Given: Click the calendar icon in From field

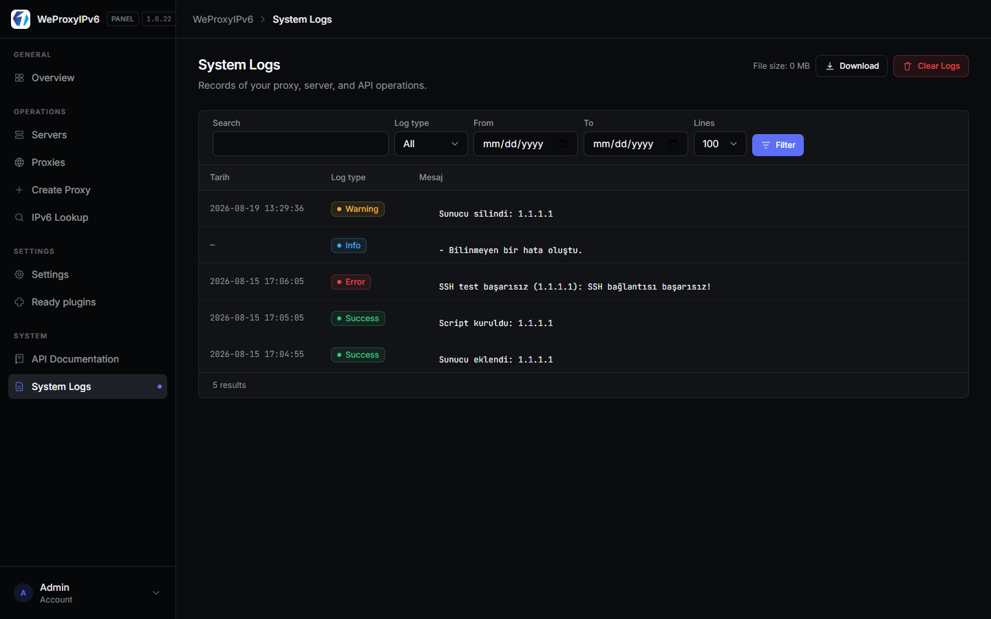Looking at the screenshot, I should click(x=563, y=144).
